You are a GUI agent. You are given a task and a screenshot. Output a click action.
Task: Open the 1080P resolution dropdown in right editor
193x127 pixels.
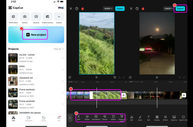pyautogui.click(x=168, y=9)
